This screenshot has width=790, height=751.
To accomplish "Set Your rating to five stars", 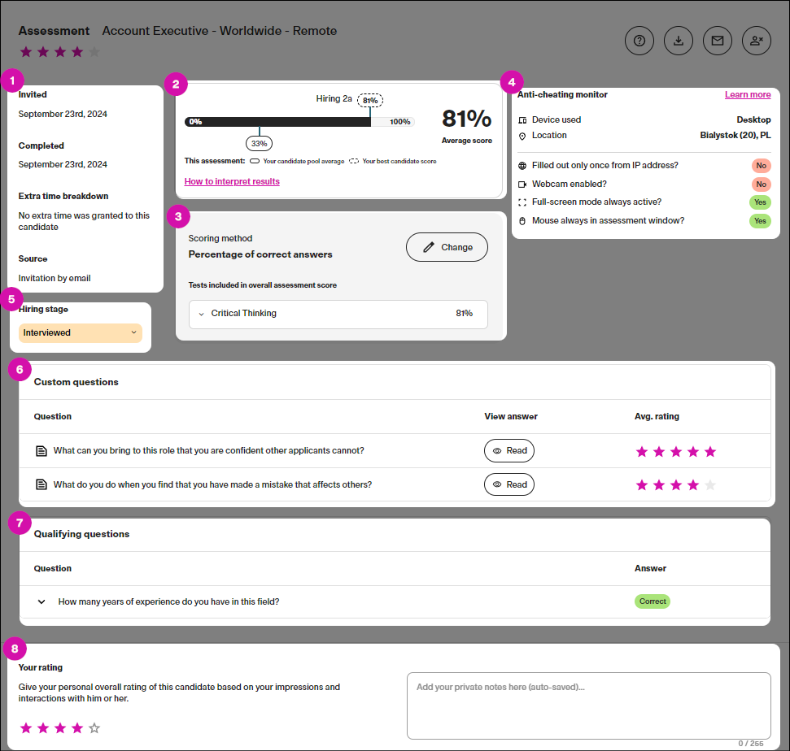I will pyautogui.click(x=92, y=728).
